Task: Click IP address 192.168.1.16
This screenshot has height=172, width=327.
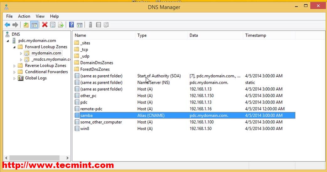Action: (x=200, y=109)
